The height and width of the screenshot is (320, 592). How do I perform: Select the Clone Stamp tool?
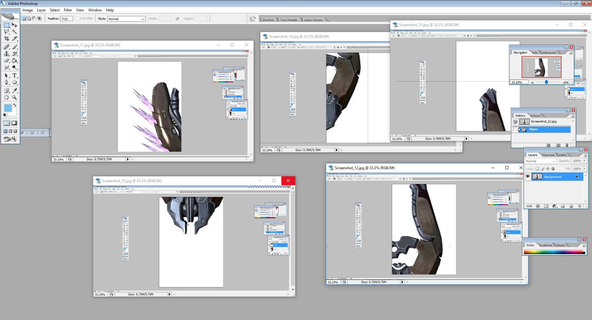(x=6, y=54)
